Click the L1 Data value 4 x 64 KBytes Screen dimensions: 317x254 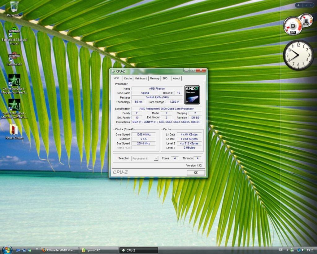tap(189, 135)
